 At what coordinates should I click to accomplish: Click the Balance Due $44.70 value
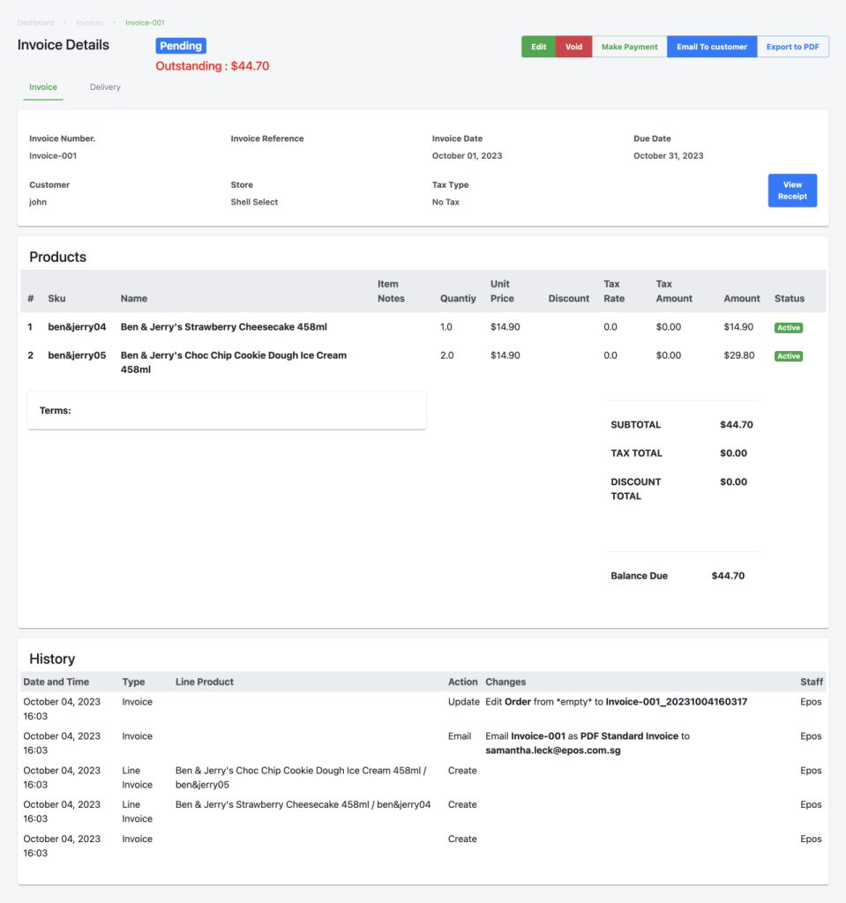click(x=728, y=576)
